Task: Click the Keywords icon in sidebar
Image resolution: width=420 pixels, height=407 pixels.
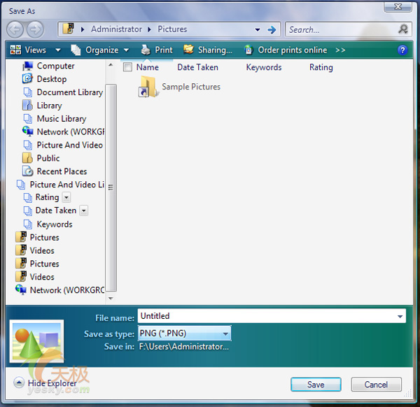Action: coord(28,224)
